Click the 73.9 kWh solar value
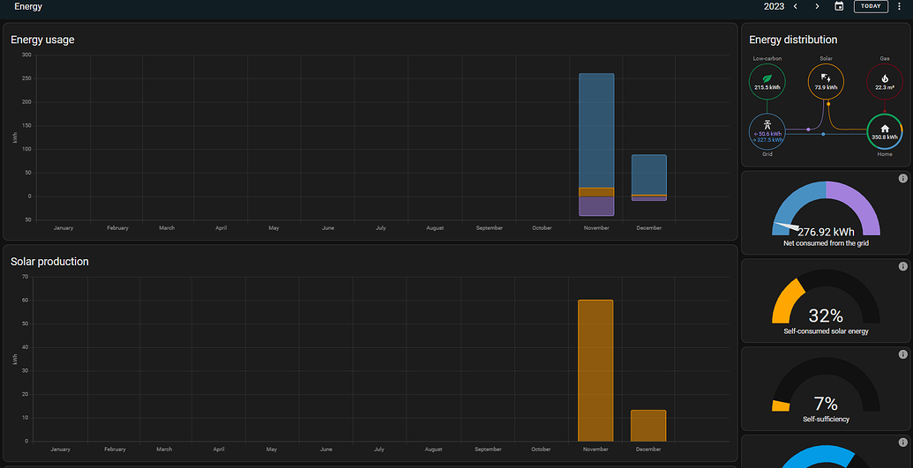 pos(826,87)
